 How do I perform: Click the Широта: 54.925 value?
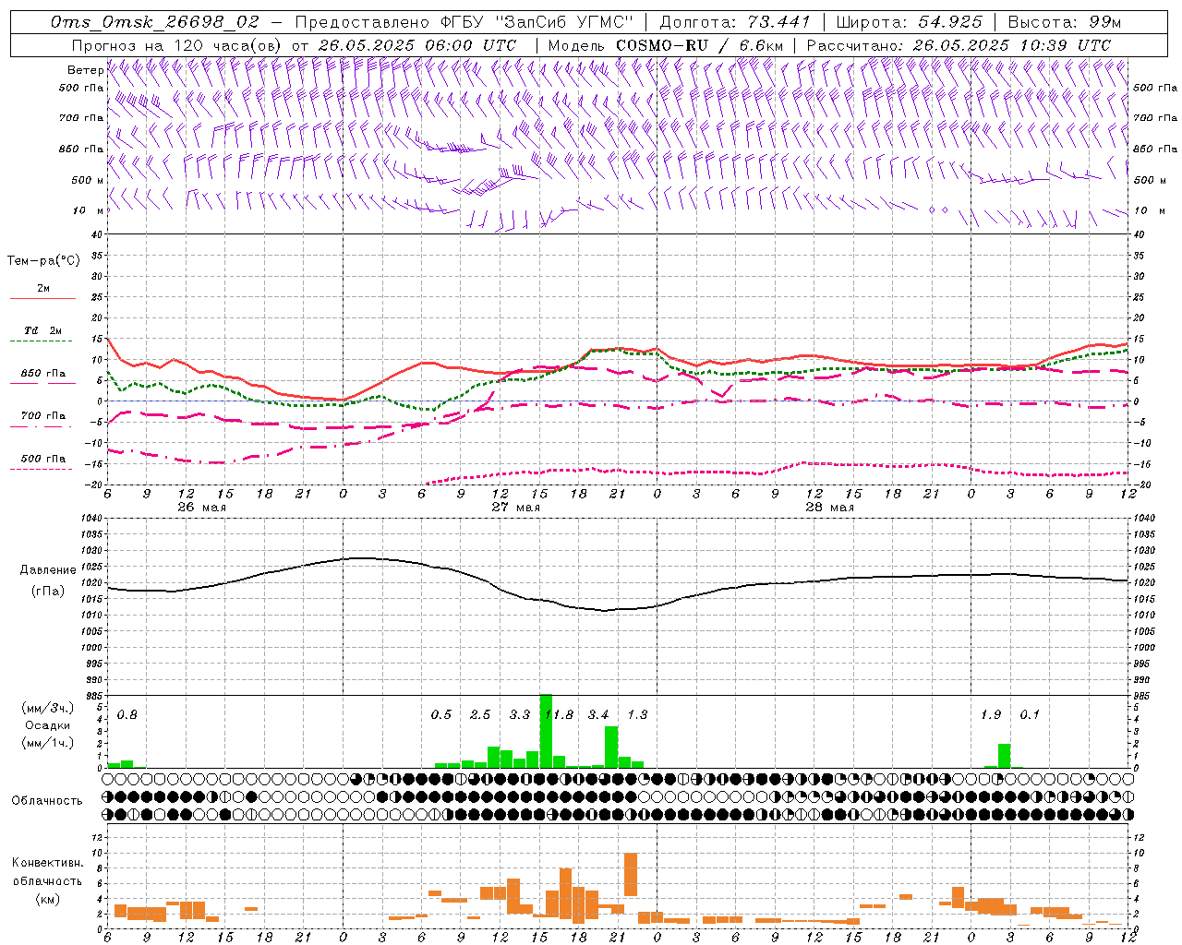[x=909, y=22]
